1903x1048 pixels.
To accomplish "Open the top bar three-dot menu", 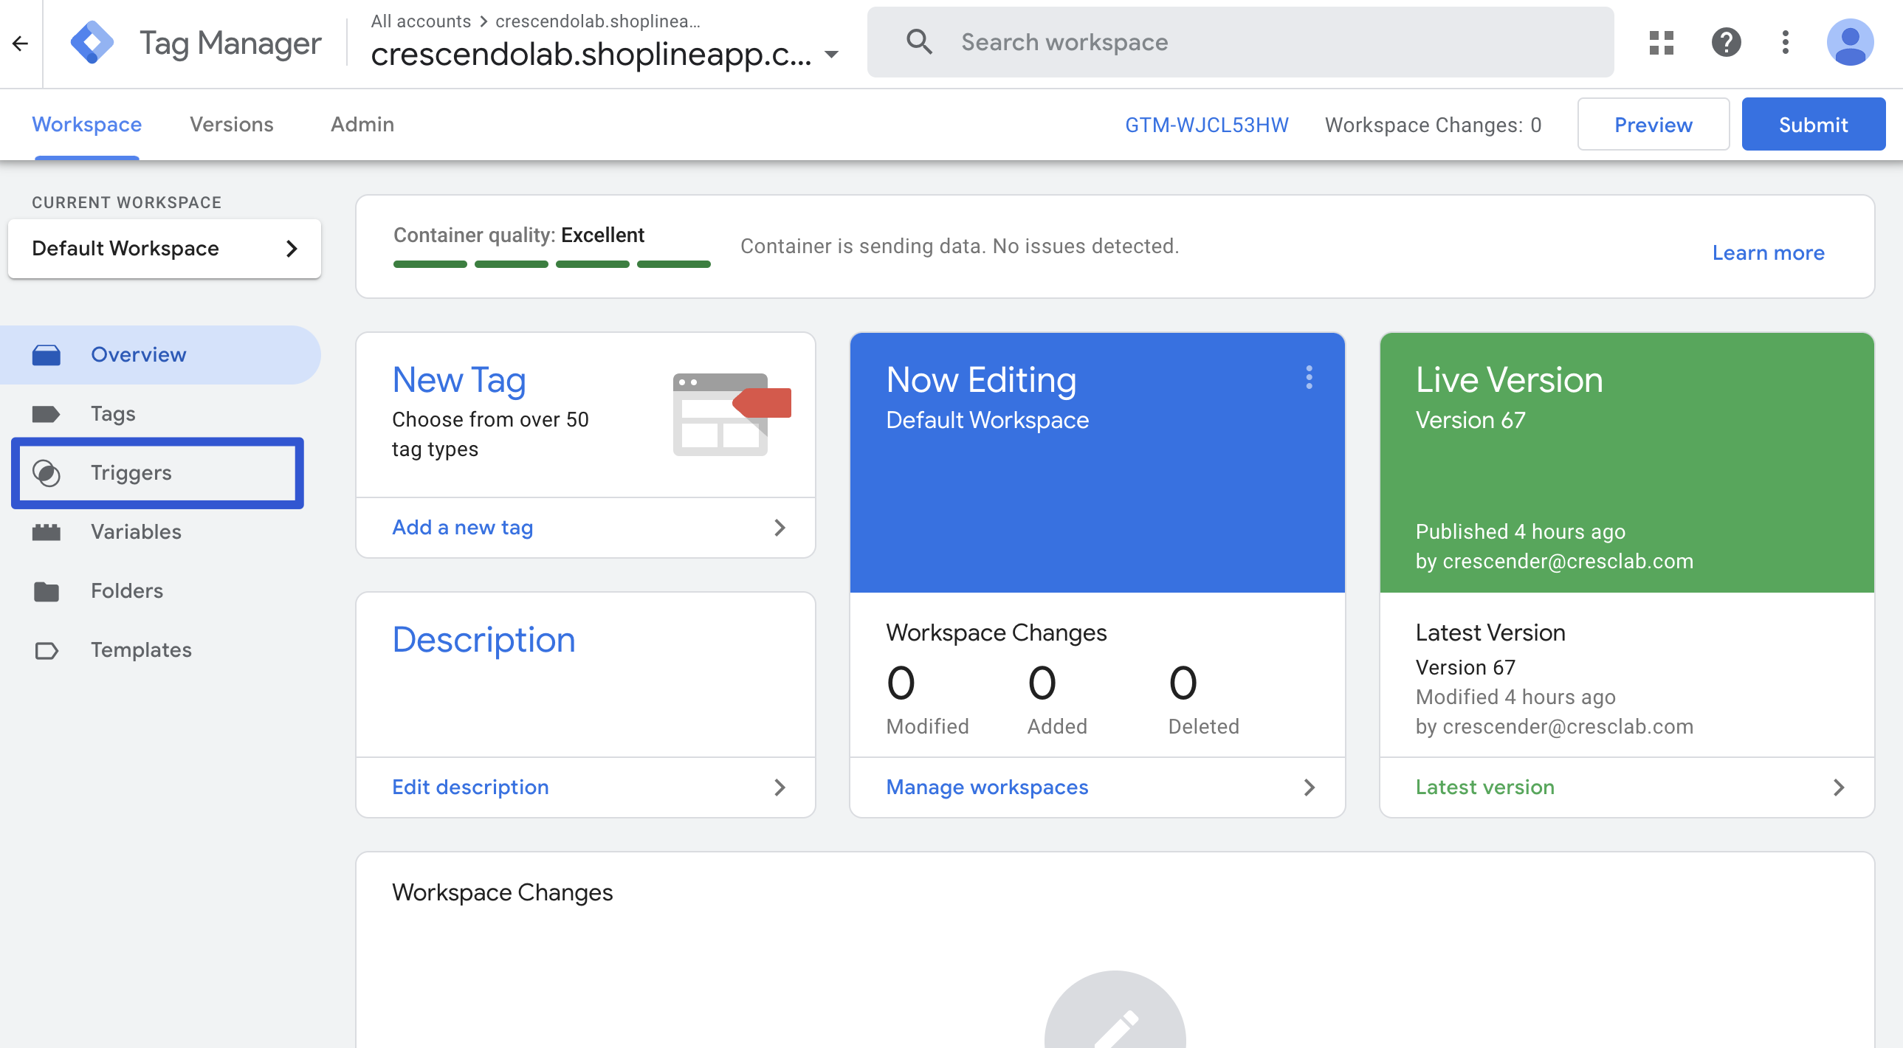I will 1785,43.
